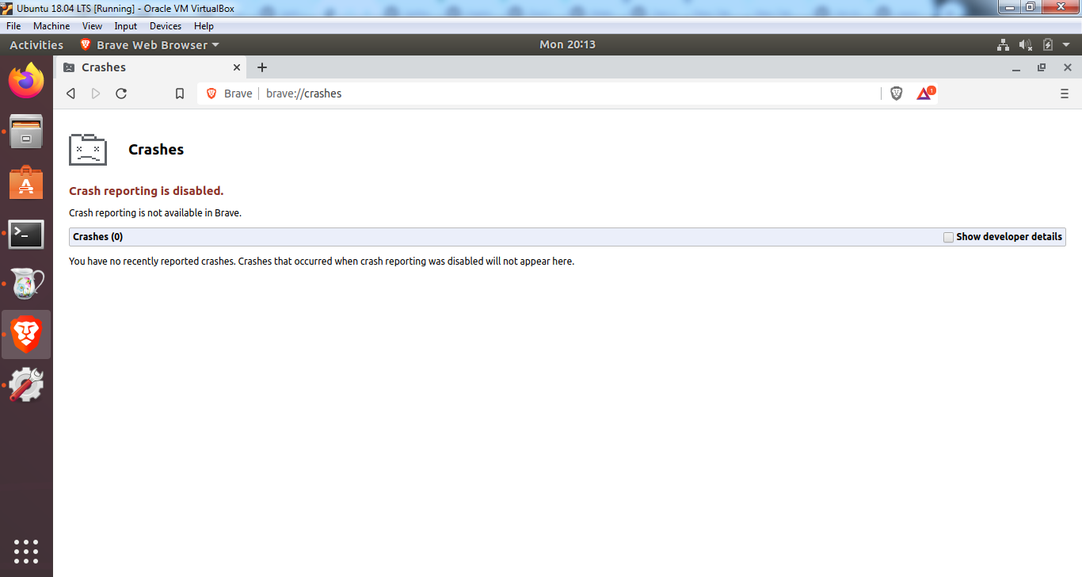1082x577 pixels.
Task: Click the Crashes page heading text
Action: [156, 150]
